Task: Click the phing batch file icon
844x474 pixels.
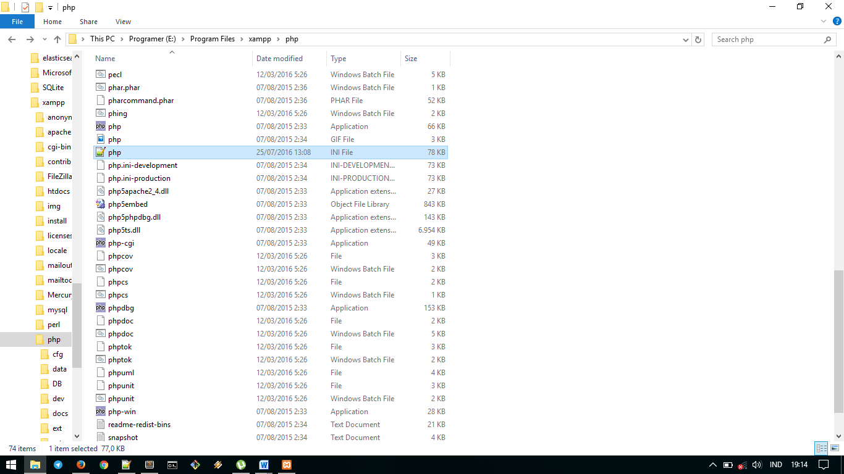Action: [101, 113]
